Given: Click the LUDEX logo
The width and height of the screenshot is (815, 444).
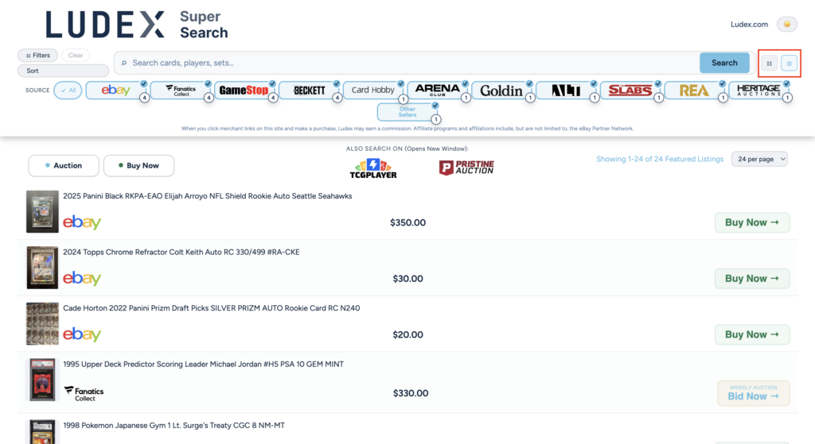Looking at the screenshot, I should tap(105, 25).
